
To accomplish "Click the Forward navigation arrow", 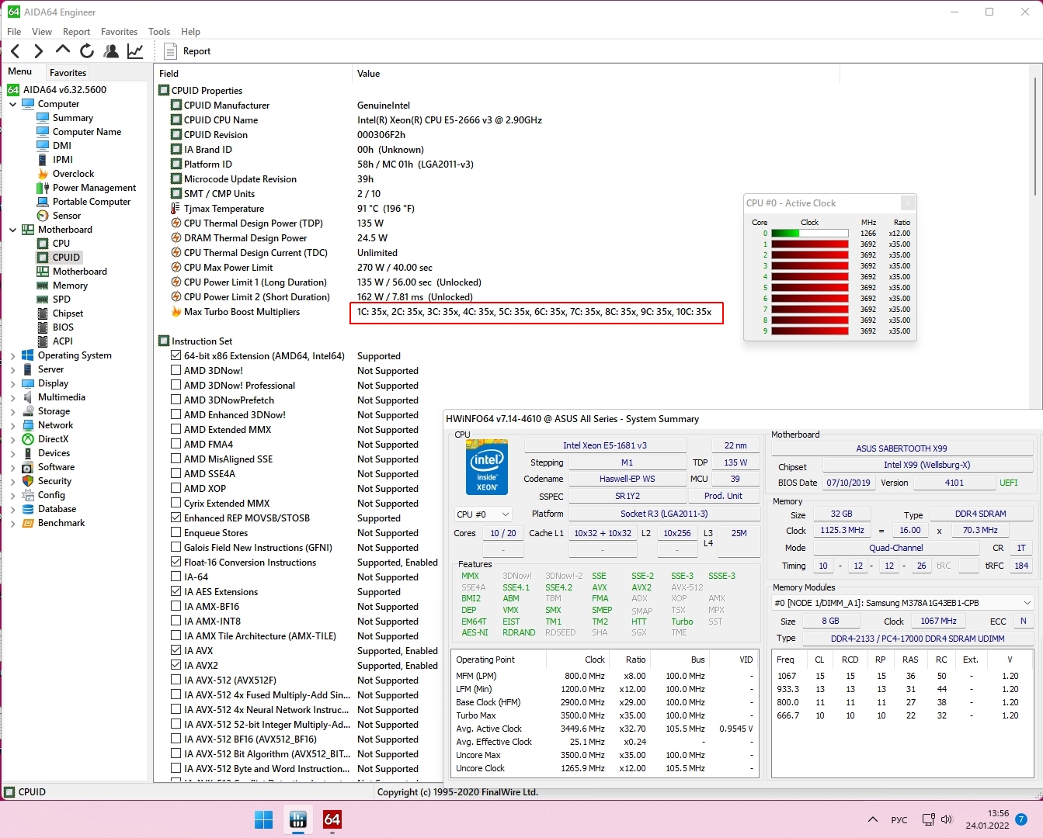I will tap(38, 51).
